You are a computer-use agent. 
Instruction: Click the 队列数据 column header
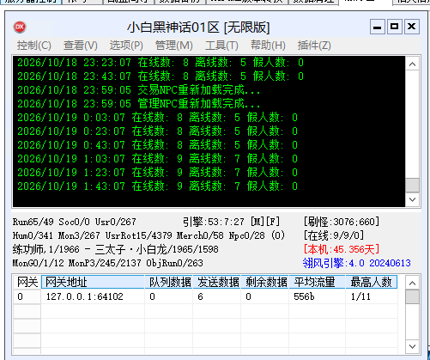(x=169, y=282)
